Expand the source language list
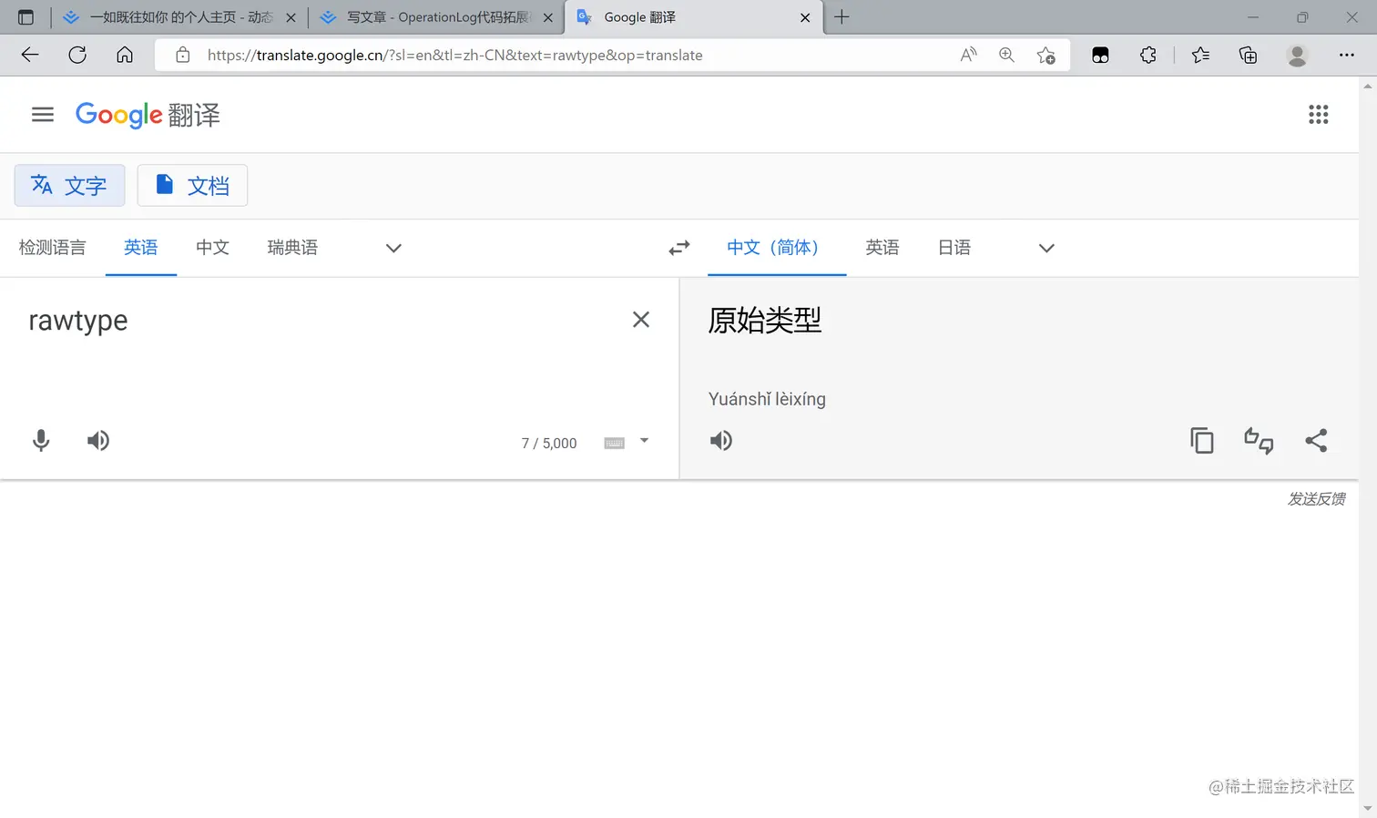The height and width of the screenshot is (818, 1377). [x=393, y=248]
